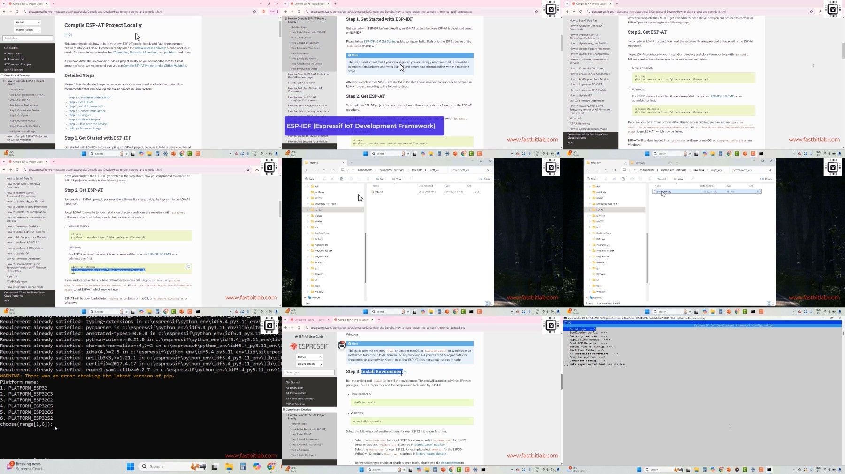
Task: Open the See more (...) menu in mqtt_ca Explorer
Action: pos(411,179)
